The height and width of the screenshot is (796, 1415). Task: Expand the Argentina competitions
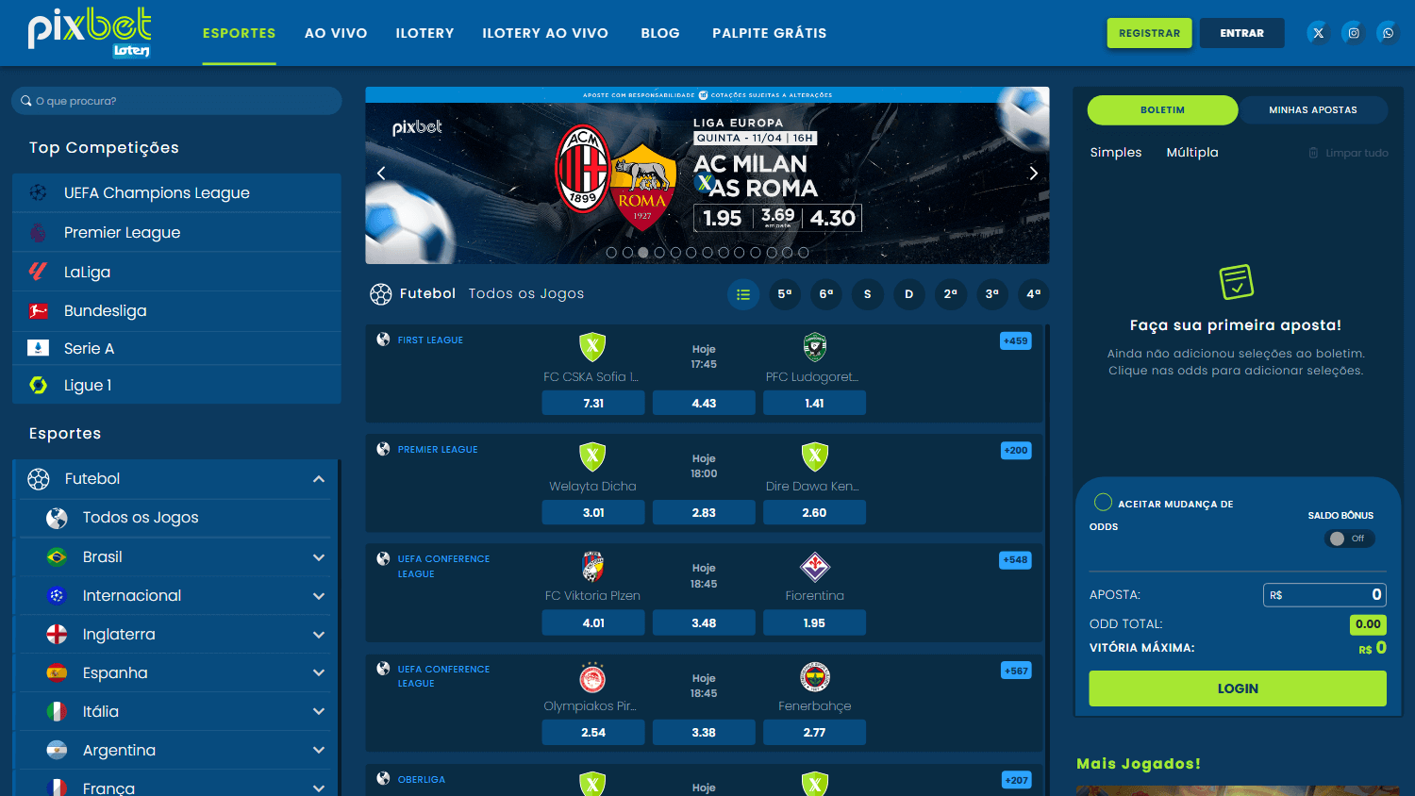(319, 751)
